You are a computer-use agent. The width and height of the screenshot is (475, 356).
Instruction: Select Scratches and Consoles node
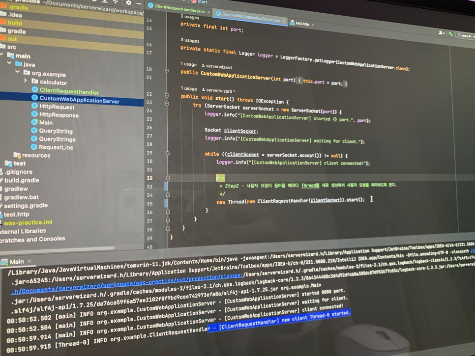click(32, 240)
